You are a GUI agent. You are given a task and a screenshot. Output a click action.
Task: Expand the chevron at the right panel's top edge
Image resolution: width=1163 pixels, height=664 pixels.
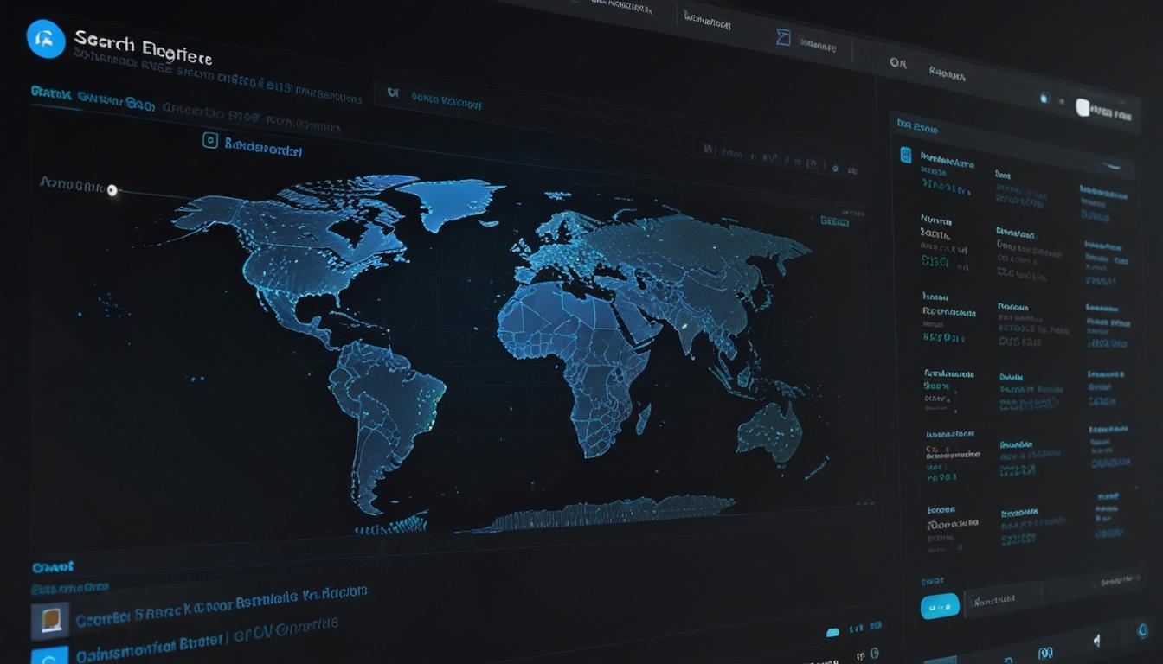[1115, 165]
